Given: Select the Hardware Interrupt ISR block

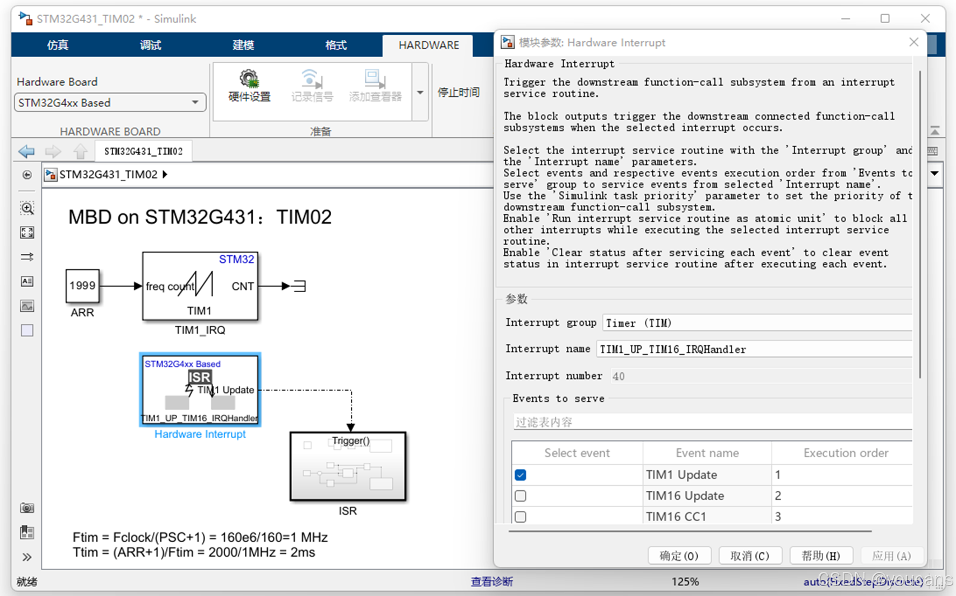Looking at the screenshot, I should tap(200, 389).
